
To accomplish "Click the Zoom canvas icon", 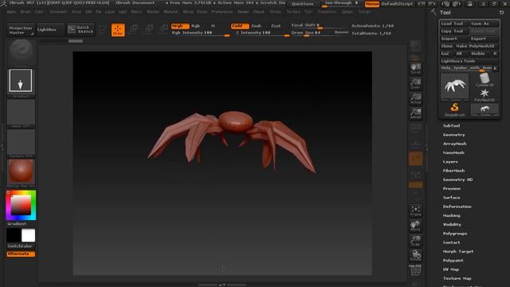I will click(415, 84).
